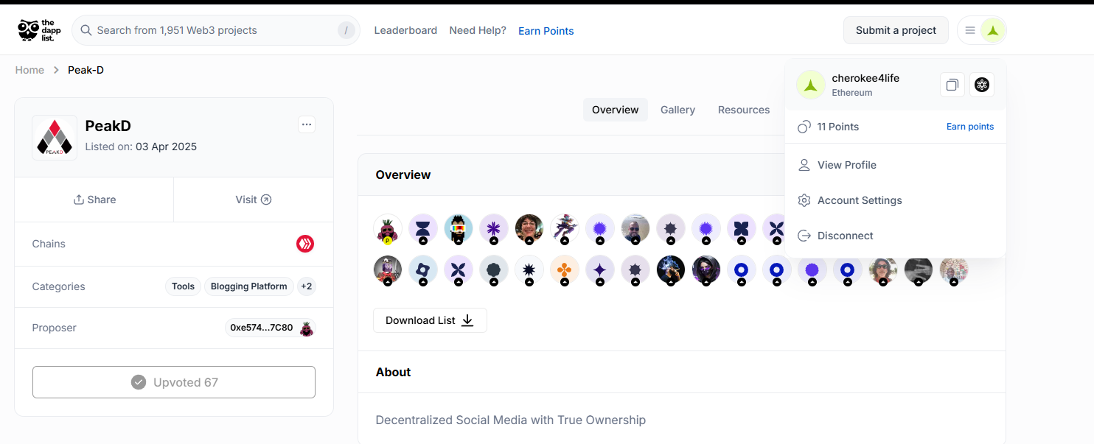Click the Tools category tag

[x=183, y=286]
